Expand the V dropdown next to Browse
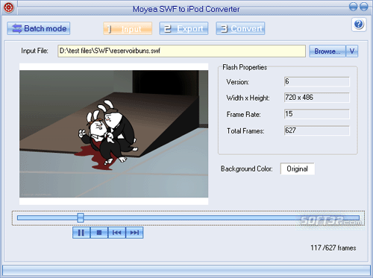This screenshot has width=373, height=278. (x=352, y=51)
